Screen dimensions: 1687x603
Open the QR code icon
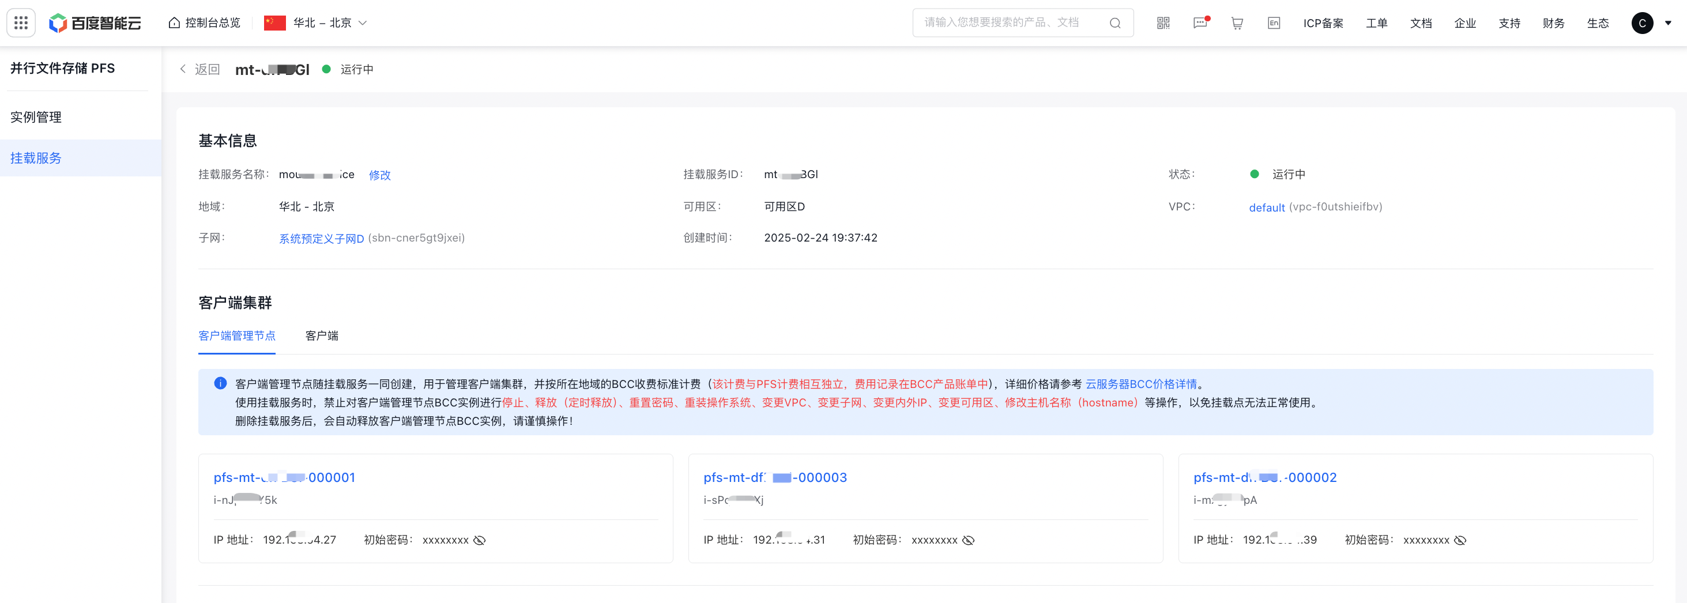1163,23
